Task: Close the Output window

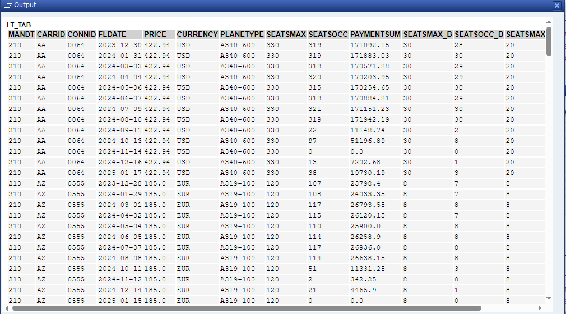Action: (556, 5)
